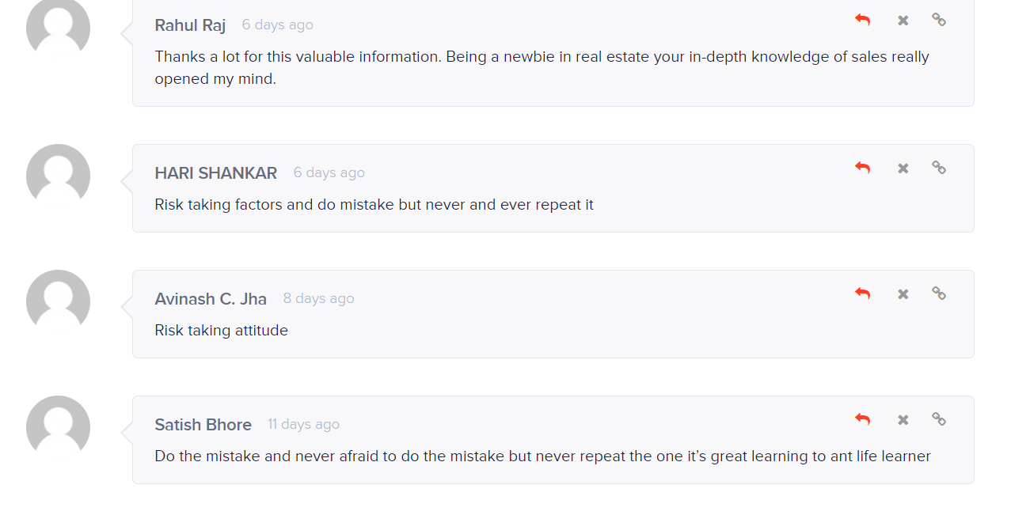Select HARI SHANKAR's avatar image
The width and height of the screenshot is (1011, 515).
[x=58, y=176]
